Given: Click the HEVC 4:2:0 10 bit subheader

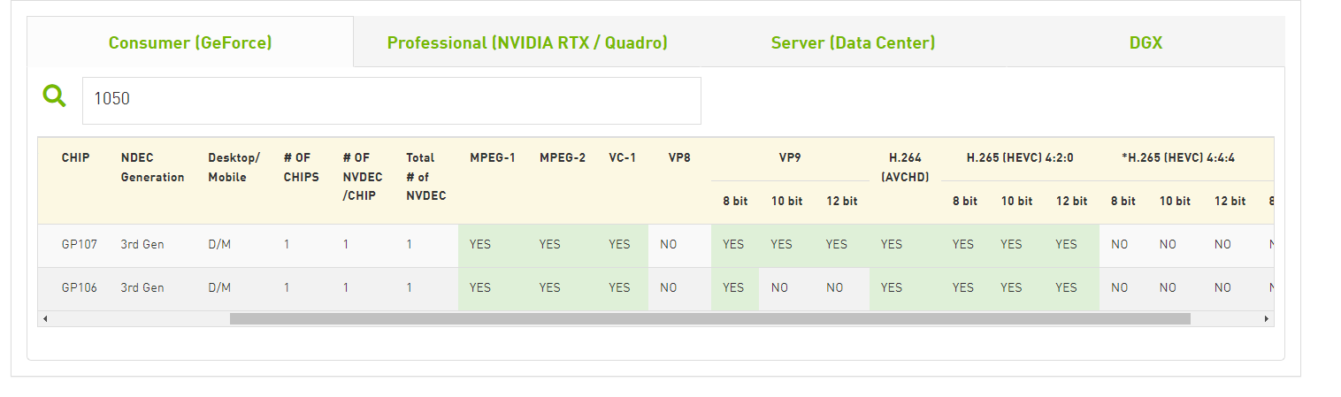Looking at the screenshot, I should pyautogui.click(x=1017, y=202).
